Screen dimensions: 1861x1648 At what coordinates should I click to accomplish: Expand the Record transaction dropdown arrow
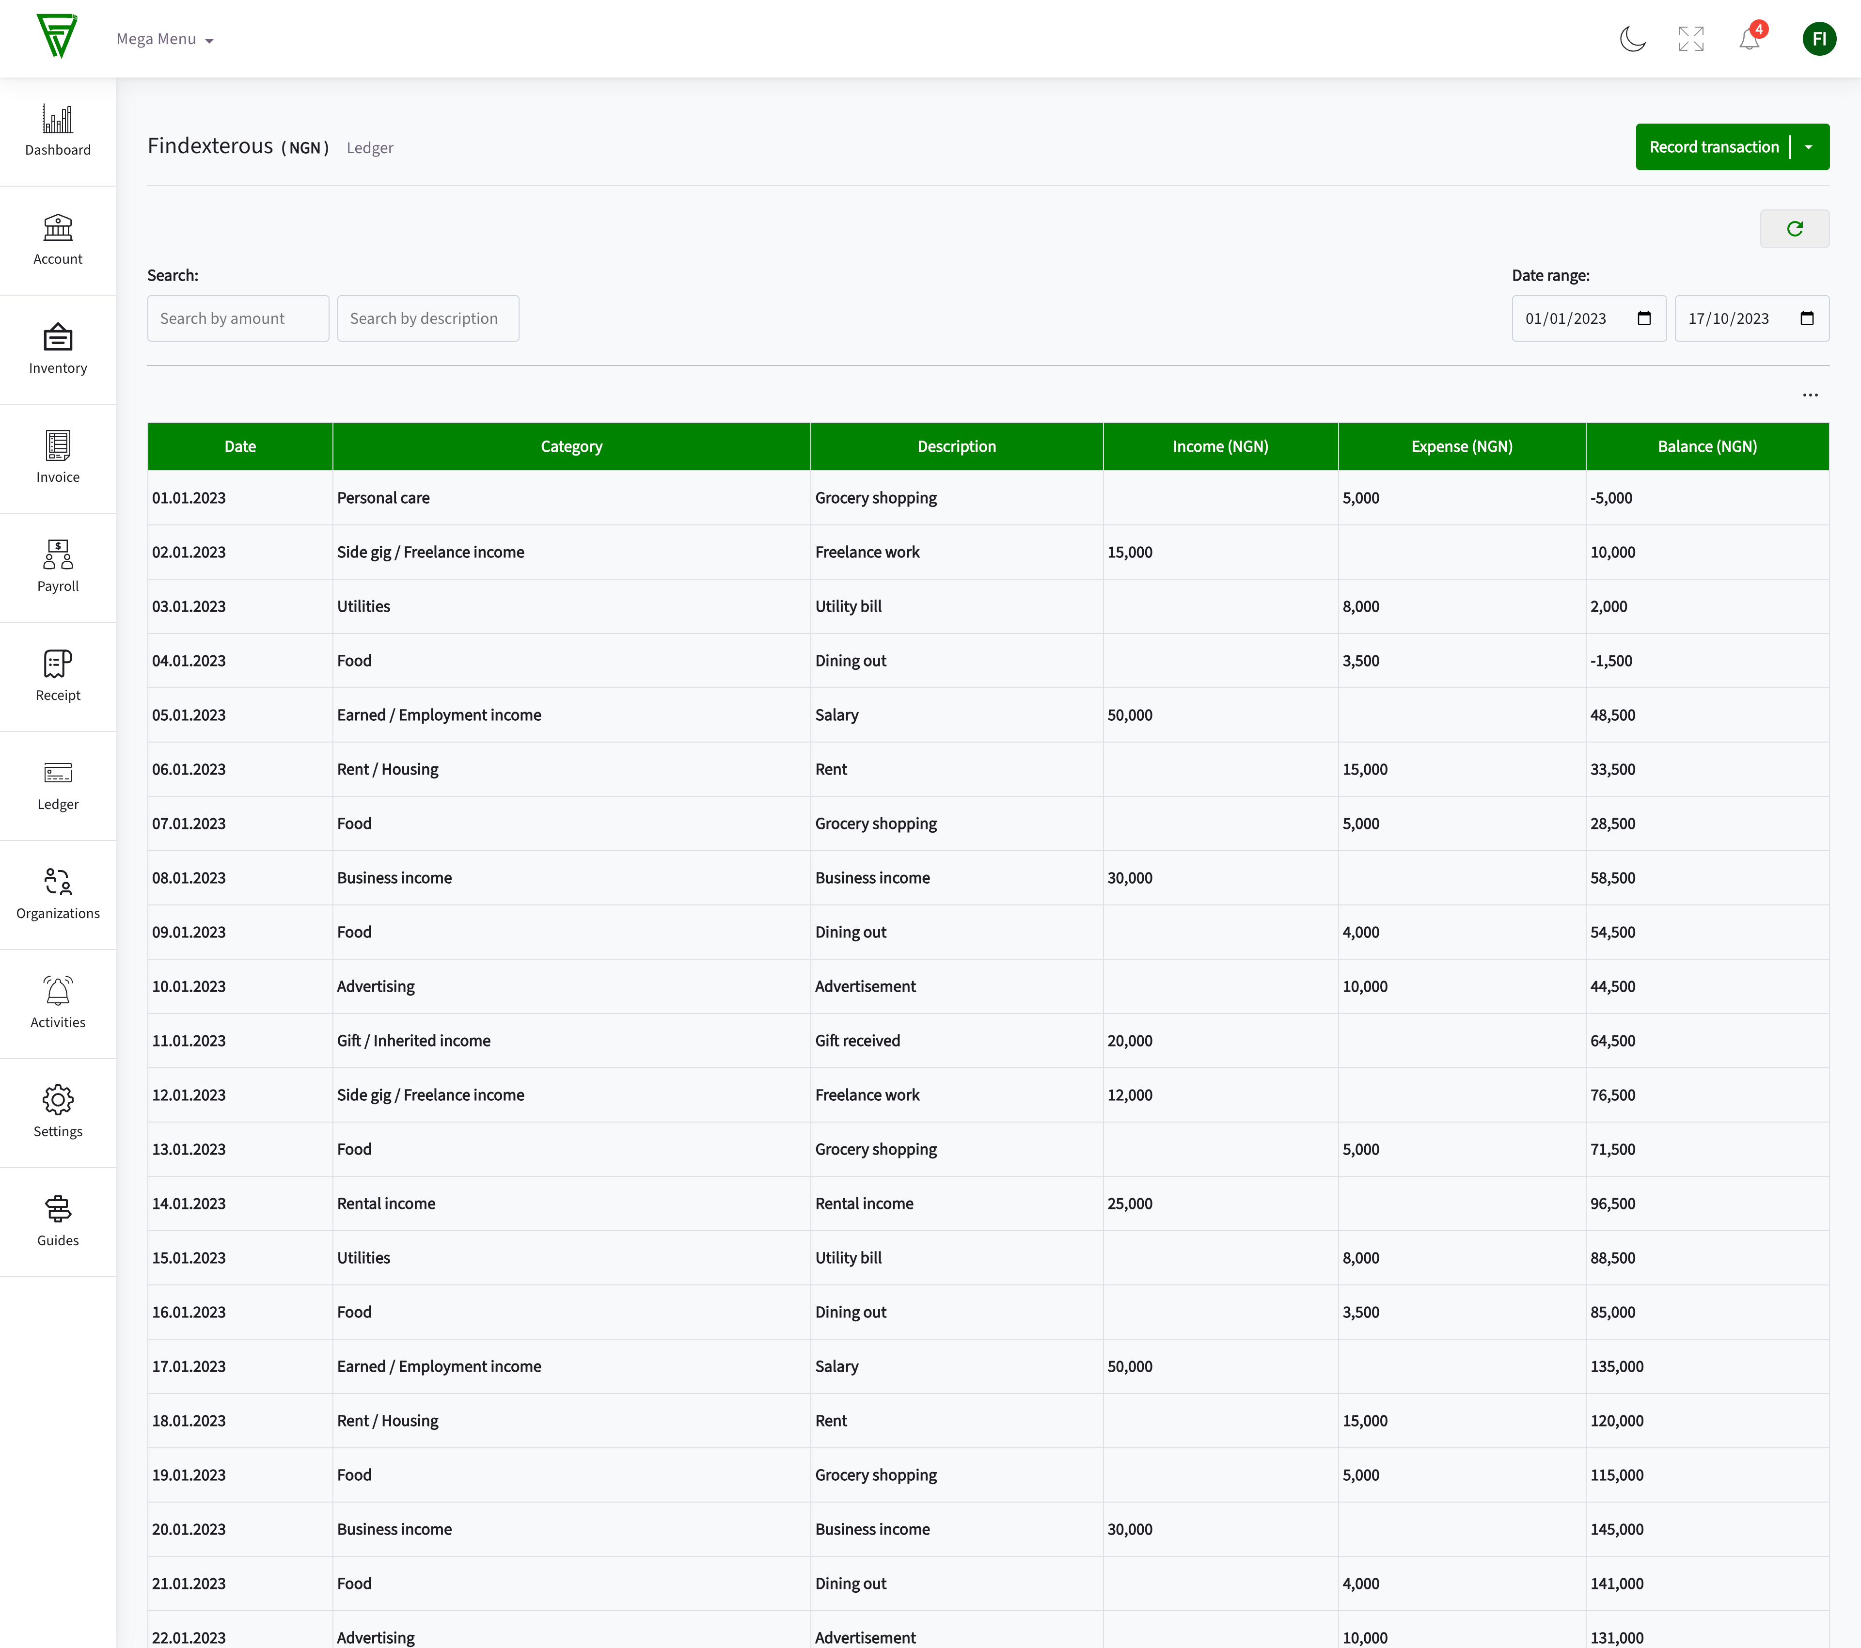point(1809,146)
